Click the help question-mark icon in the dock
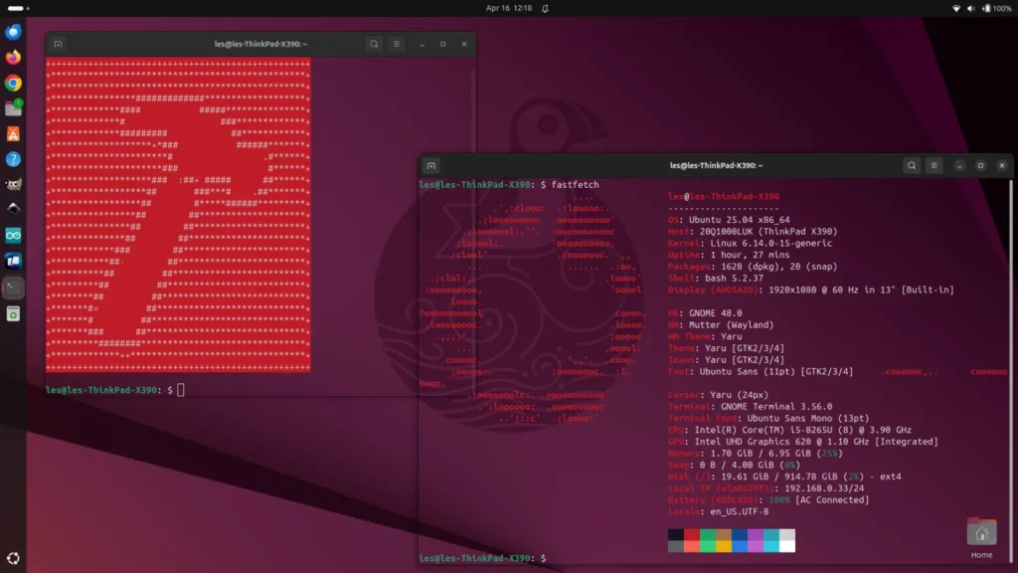This screenshot has width=1018, height=573. 13,160
